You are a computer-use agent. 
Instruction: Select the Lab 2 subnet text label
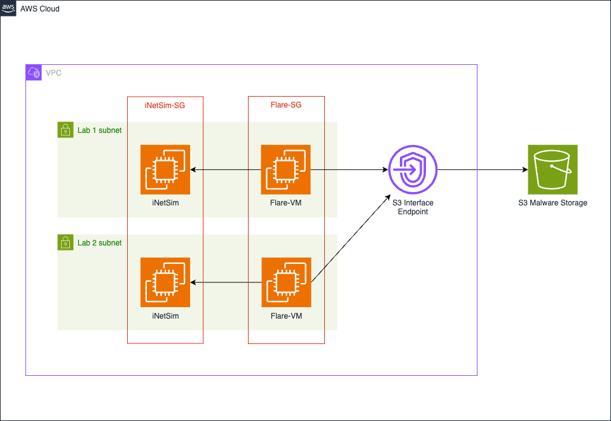pyautogui.click(x=99, y=243)
